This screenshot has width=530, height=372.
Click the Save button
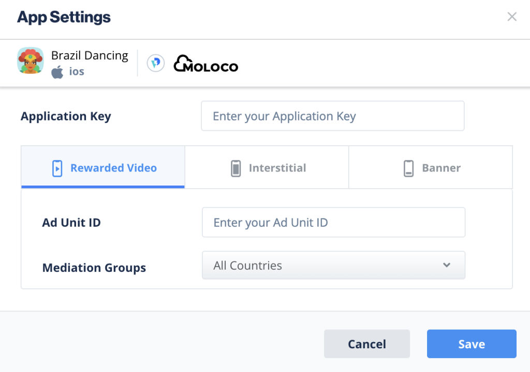pos(471,344)
